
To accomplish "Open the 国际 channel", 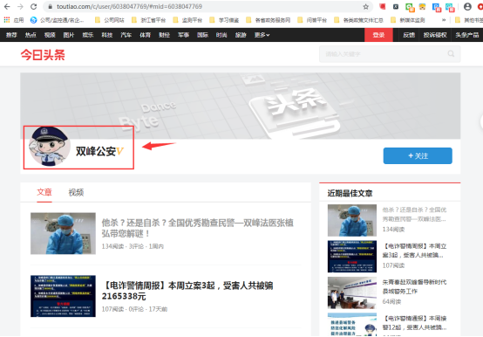I will [202, 35].
